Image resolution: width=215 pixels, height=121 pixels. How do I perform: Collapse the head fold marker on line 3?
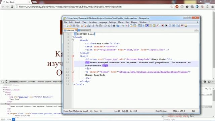coord(73,40)
